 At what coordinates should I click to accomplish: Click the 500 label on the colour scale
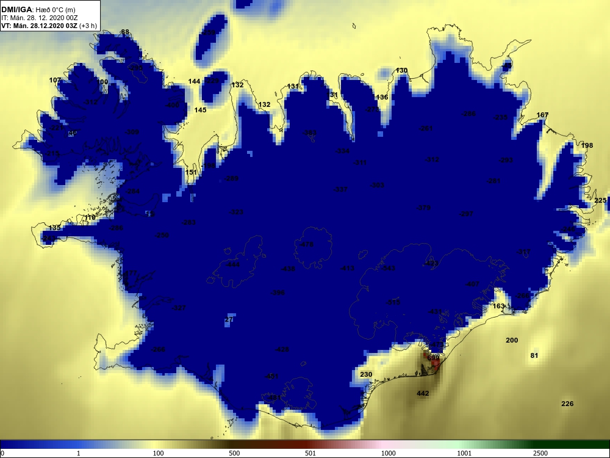235,453
